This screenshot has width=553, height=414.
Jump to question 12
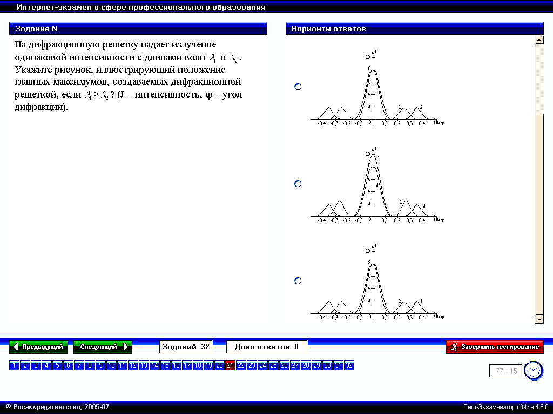coord(133,365)
